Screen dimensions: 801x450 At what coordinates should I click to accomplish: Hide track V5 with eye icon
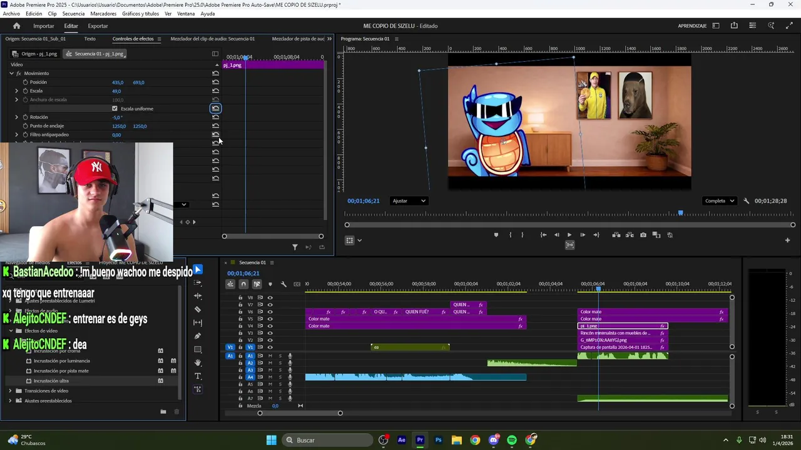(270, 319)
